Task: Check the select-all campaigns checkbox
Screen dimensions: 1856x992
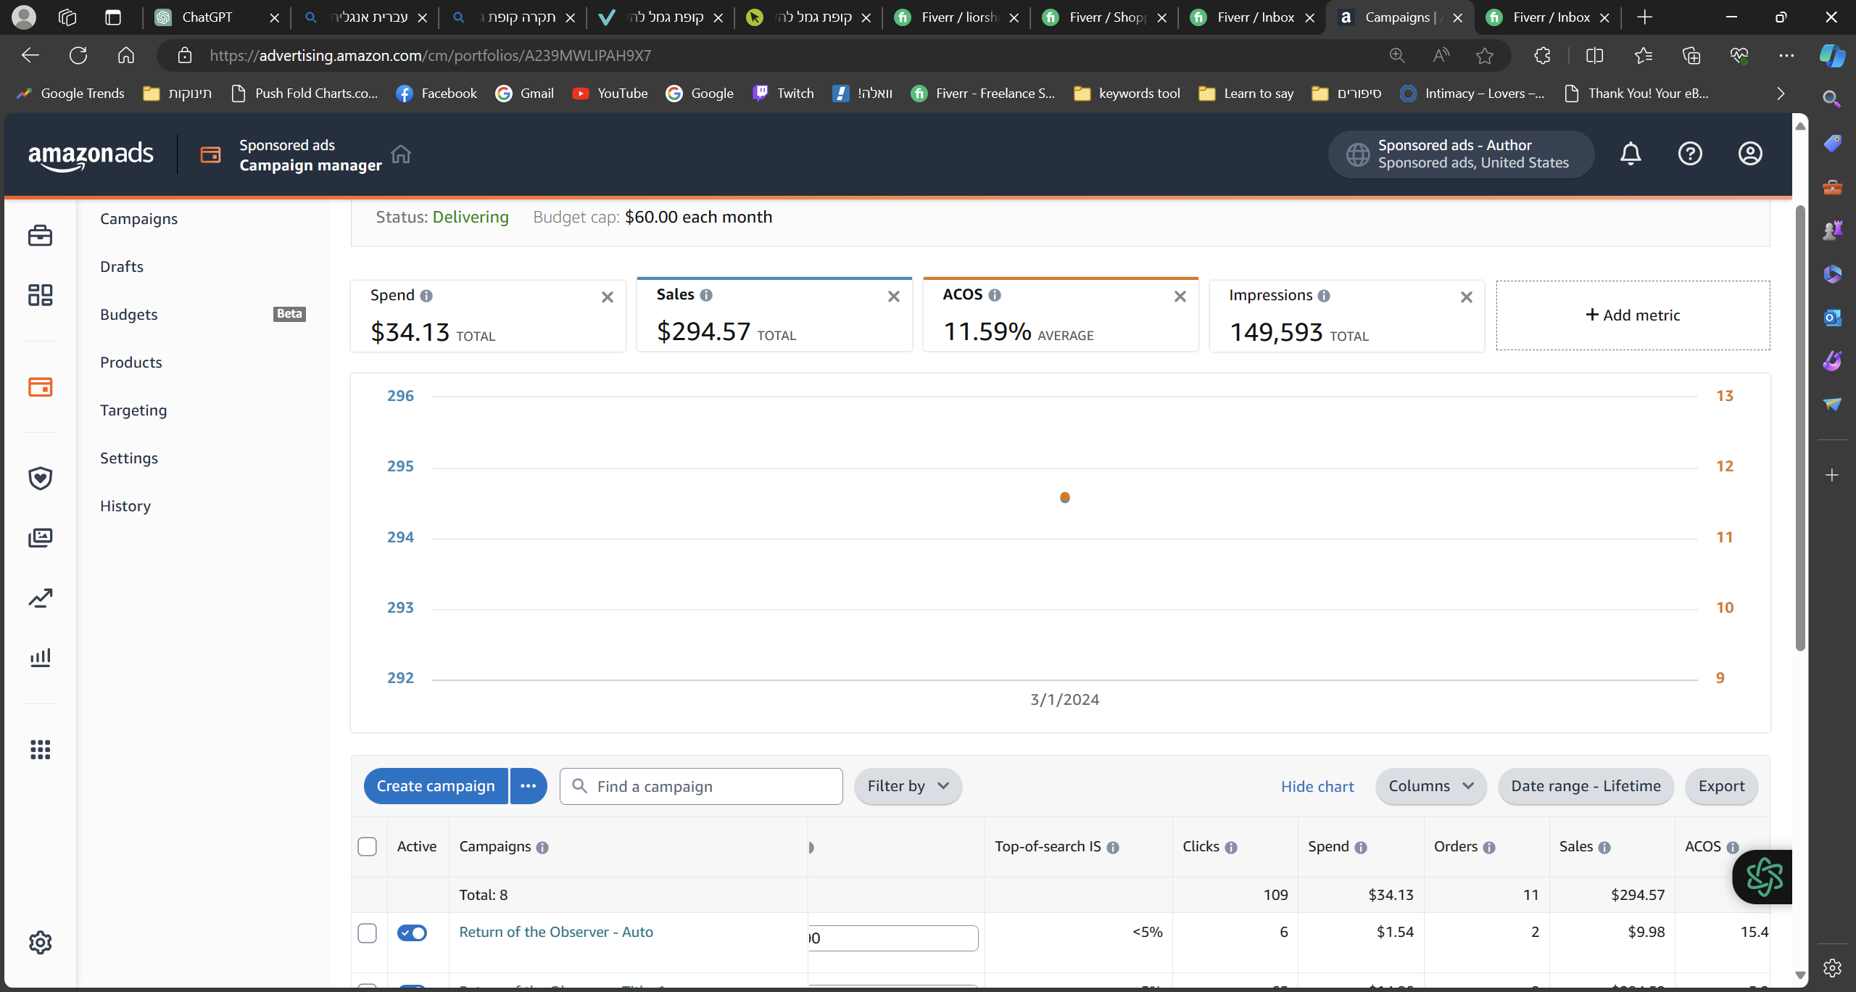Action: (x=368, y=847)
